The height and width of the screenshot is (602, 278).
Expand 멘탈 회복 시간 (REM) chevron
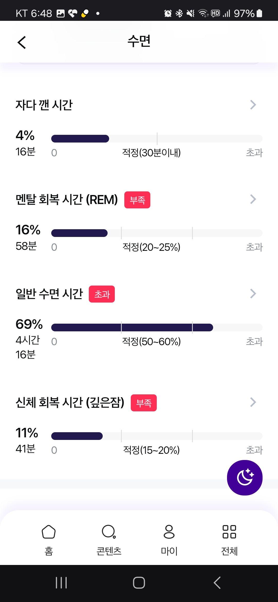[253, 199]
